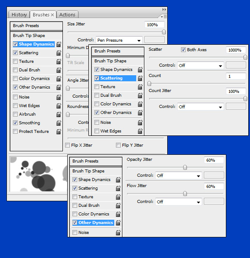This screenshot has width=250, height=258.
Task: Lock the highlighted Scattering row in Scattering inset
Action: point(140,78)
